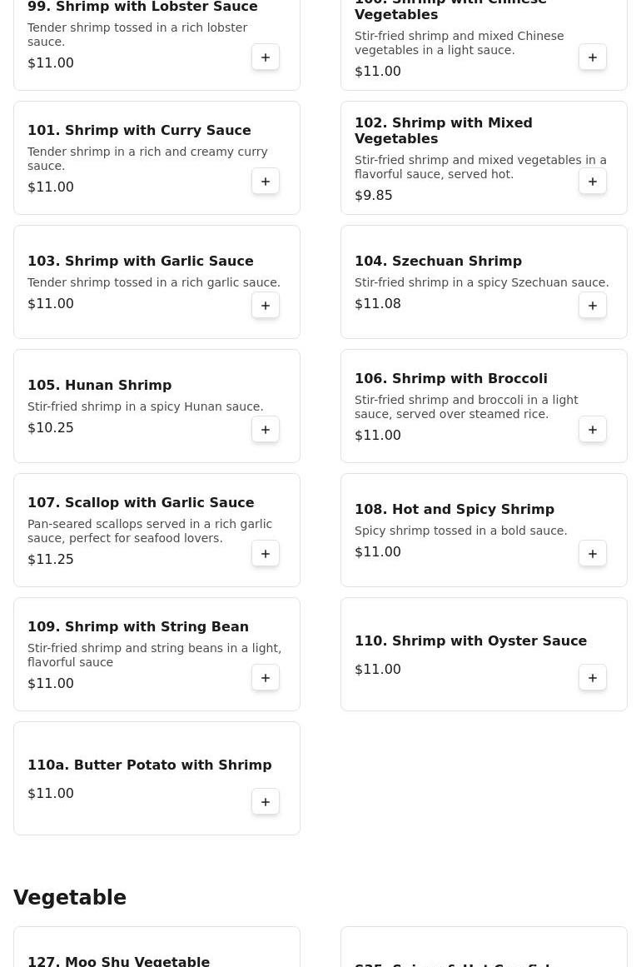Add Shrimp with Broccoli to cart

[x=593, y=430]
